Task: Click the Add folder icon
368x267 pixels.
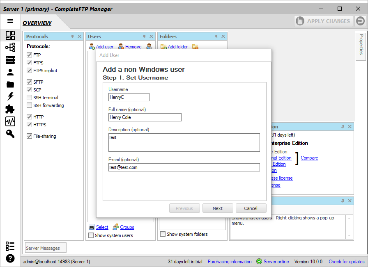Action: (163, 47)
